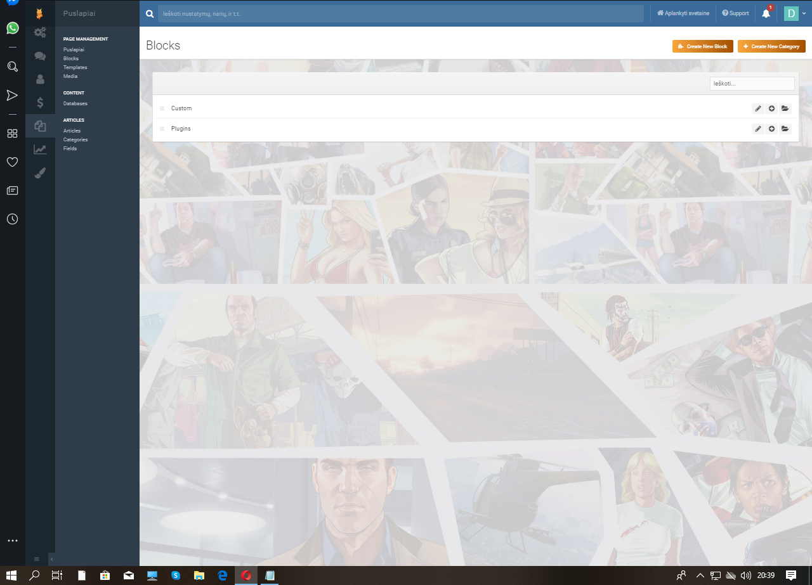The height and width of the screenshot is (585, 812).
Task: Open the Statistics chart section icon
Action: tap(40, 150)
